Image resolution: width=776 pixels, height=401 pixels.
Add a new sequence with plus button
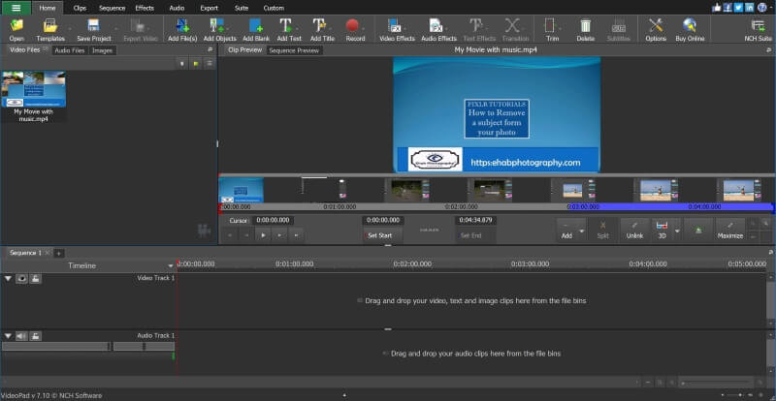pyautogui.click(x=58, y=253)
